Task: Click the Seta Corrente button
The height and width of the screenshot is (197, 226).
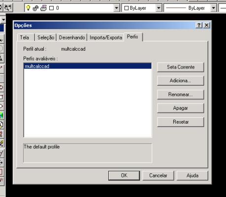Action: [181, 67]
